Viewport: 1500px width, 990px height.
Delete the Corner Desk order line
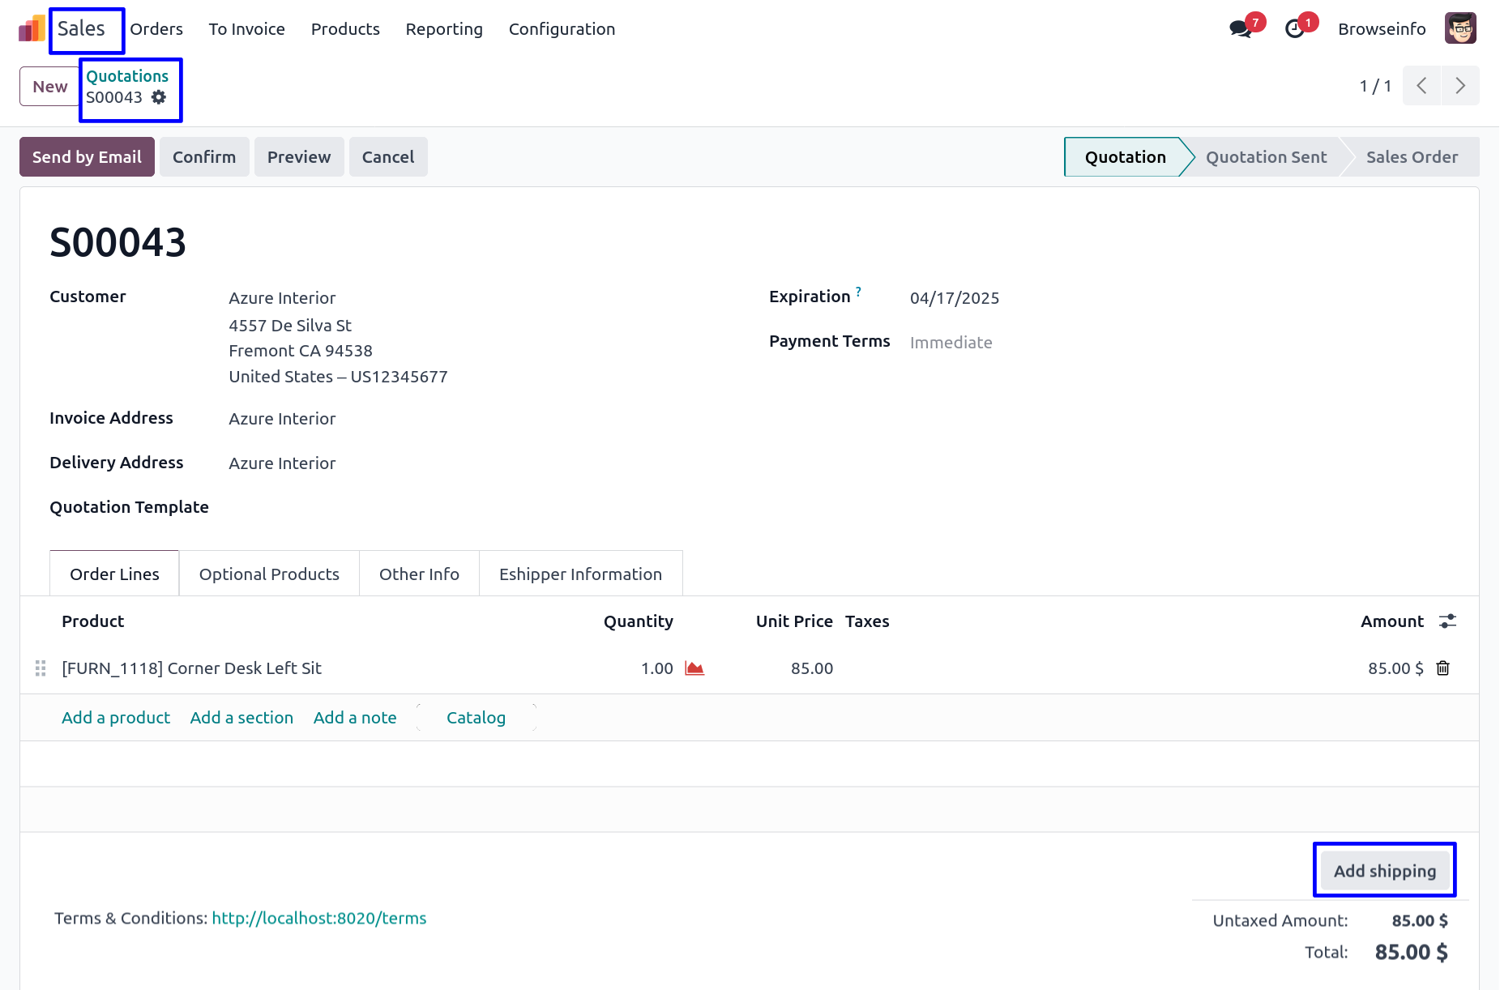tap(1443, 668)
